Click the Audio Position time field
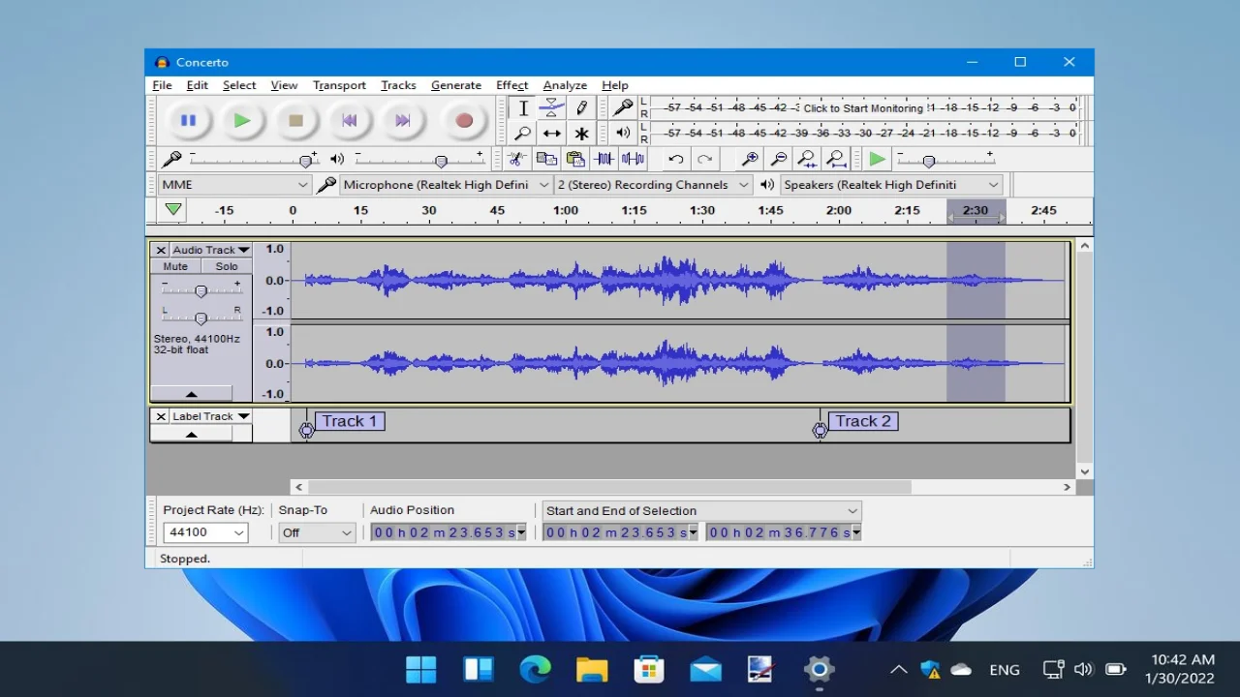1240x697 pixels. (x=448, y=532)
